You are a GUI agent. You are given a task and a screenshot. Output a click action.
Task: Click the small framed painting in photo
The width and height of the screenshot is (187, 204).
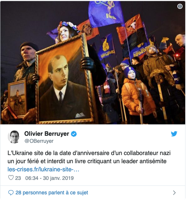[17, 99]
